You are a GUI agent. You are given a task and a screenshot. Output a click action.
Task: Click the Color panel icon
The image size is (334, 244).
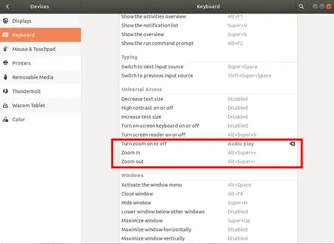coord(6,120)
